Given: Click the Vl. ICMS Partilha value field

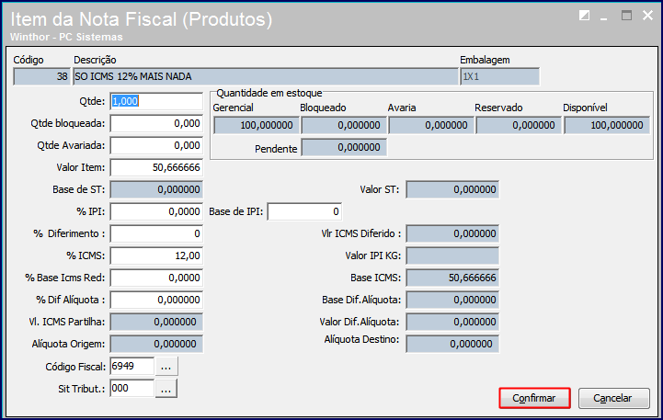Looking at the screenshot, I should [156, 322].
